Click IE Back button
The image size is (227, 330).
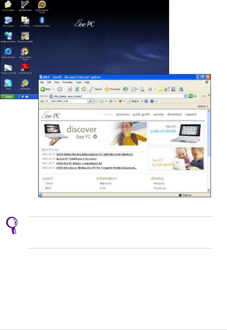pyautogui.click(x=46, y=89)
